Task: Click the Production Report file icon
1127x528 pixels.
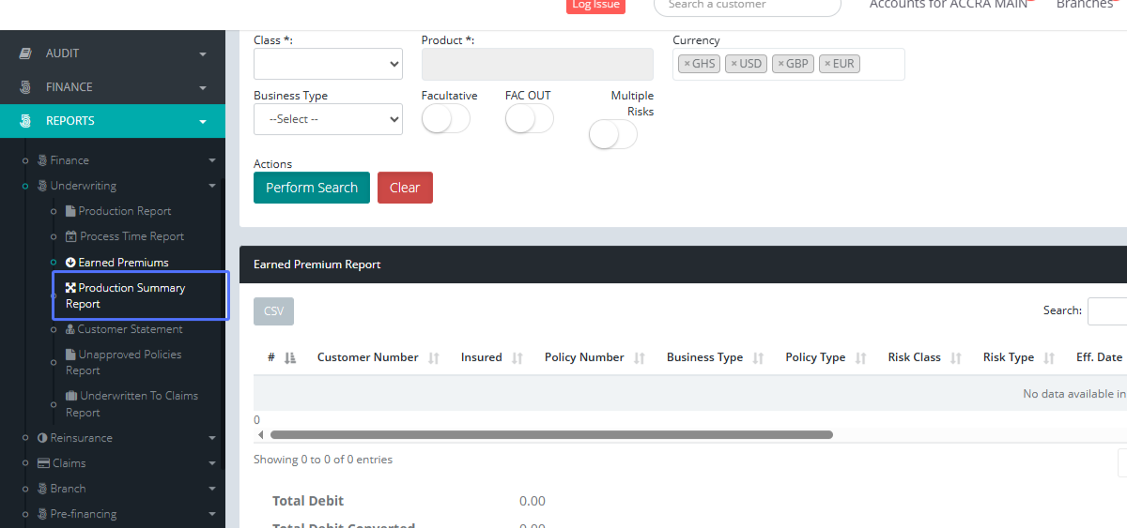Action: coord(70,211)
